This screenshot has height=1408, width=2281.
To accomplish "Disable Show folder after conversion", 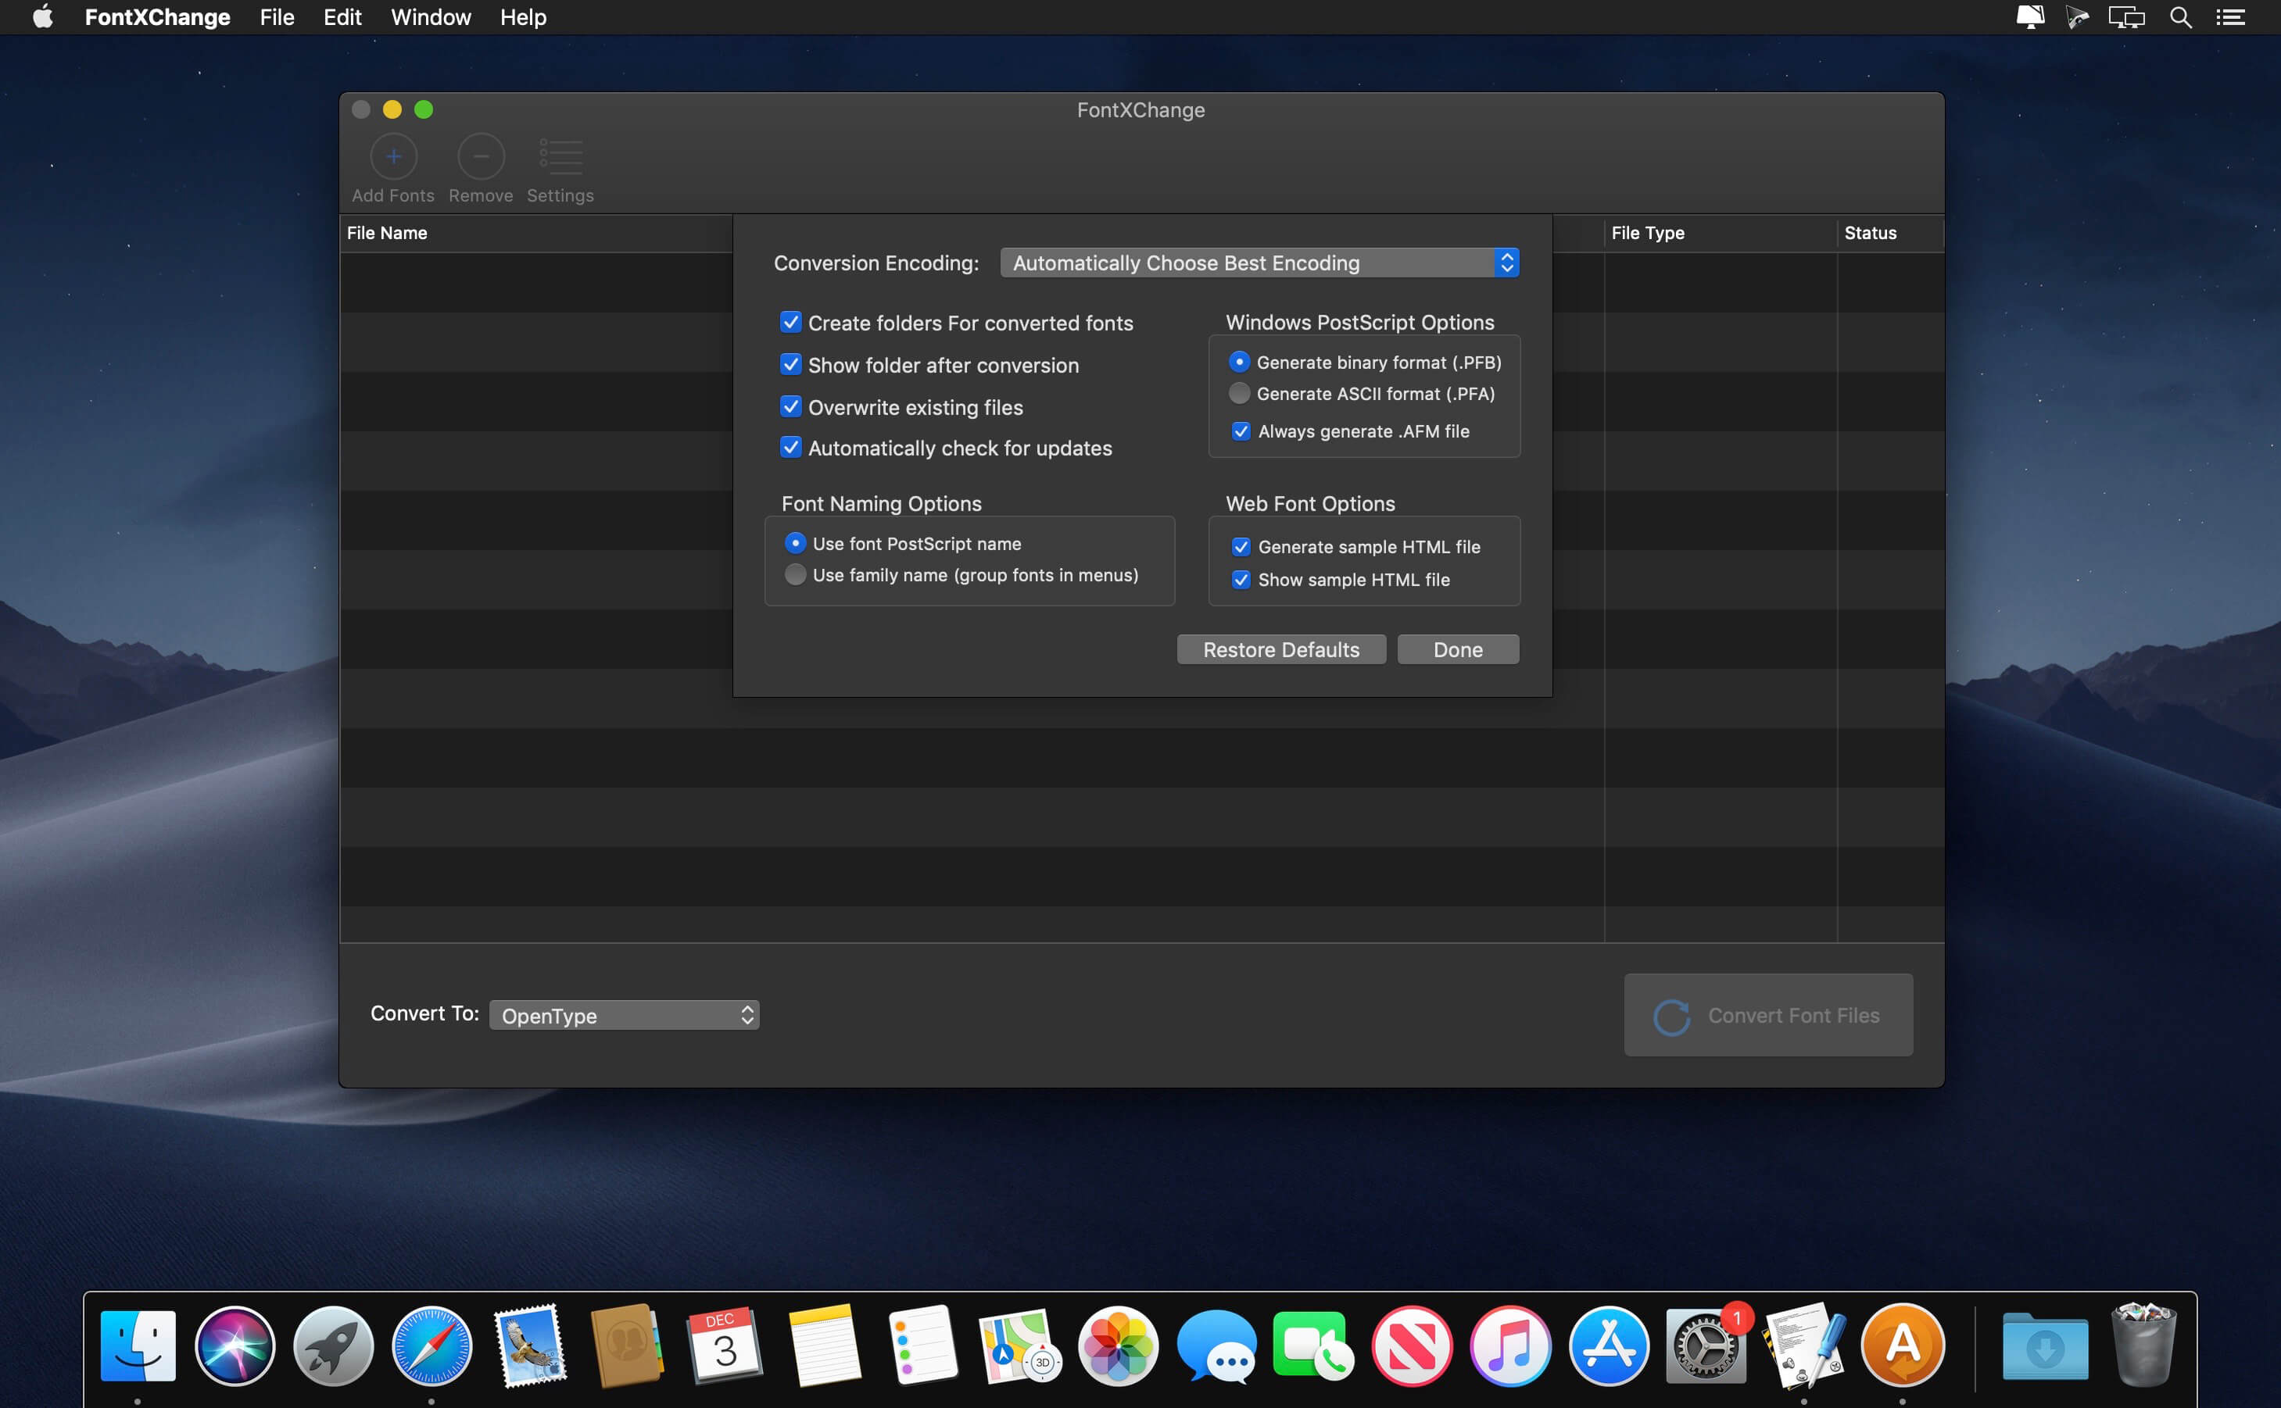I will click(x=791, y=365).
